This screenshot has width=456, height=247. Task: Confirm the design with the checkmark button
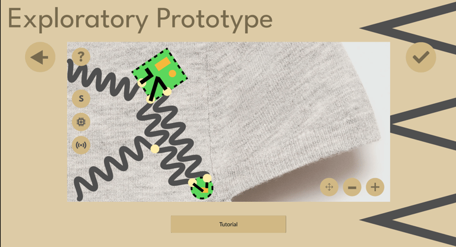421,57
